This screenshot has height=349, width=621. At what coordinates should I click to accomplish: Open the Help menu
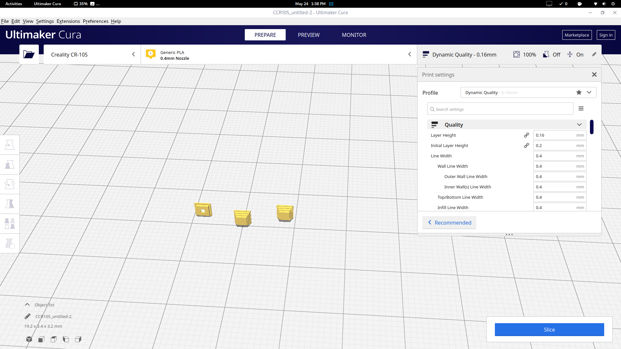pos(116,21)
